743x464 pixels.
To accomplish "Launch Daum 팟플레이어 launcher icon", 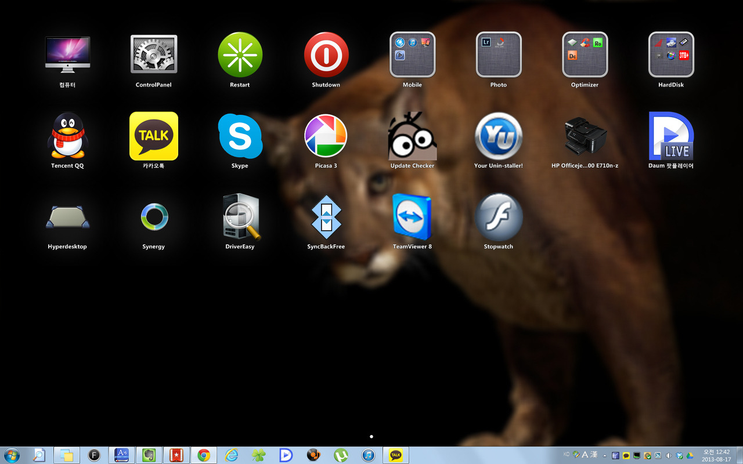I will point(671,136).
